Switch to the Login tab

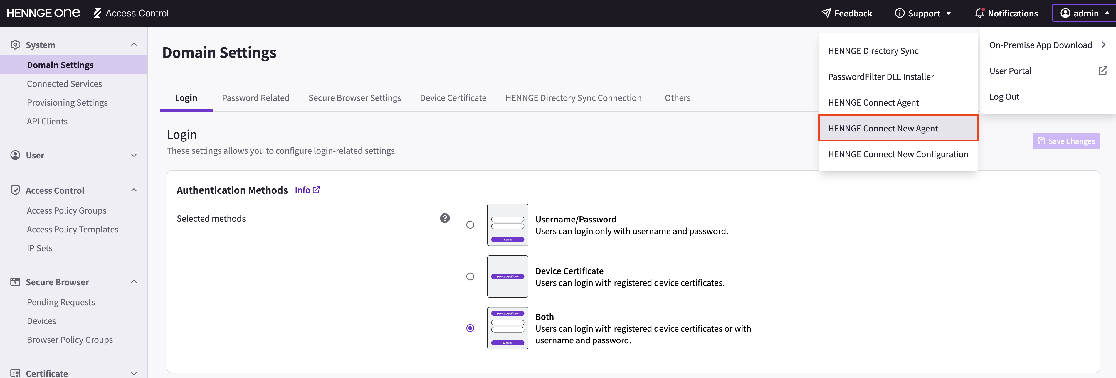click(186, 98)
